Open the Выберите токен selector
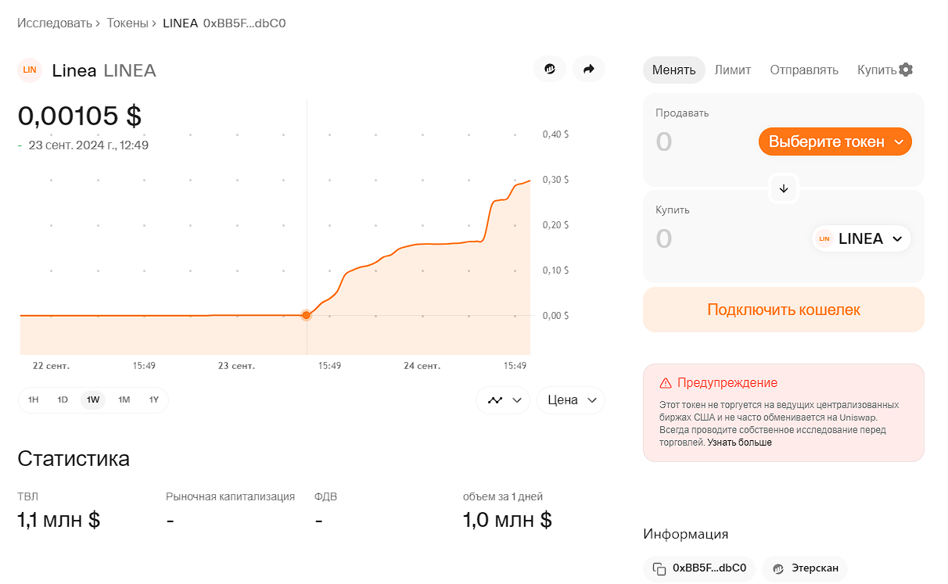948x584 pixels. pos(835,142)
